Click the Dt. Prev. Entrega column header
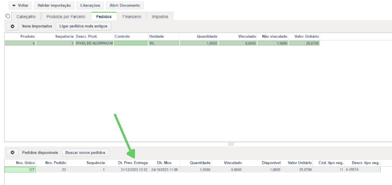The image size is (392, 185). (x=127, y=163)
